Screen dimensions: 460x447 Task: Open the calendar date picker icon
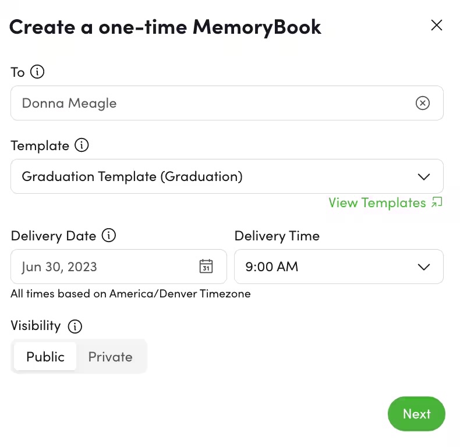pos(206,267)
